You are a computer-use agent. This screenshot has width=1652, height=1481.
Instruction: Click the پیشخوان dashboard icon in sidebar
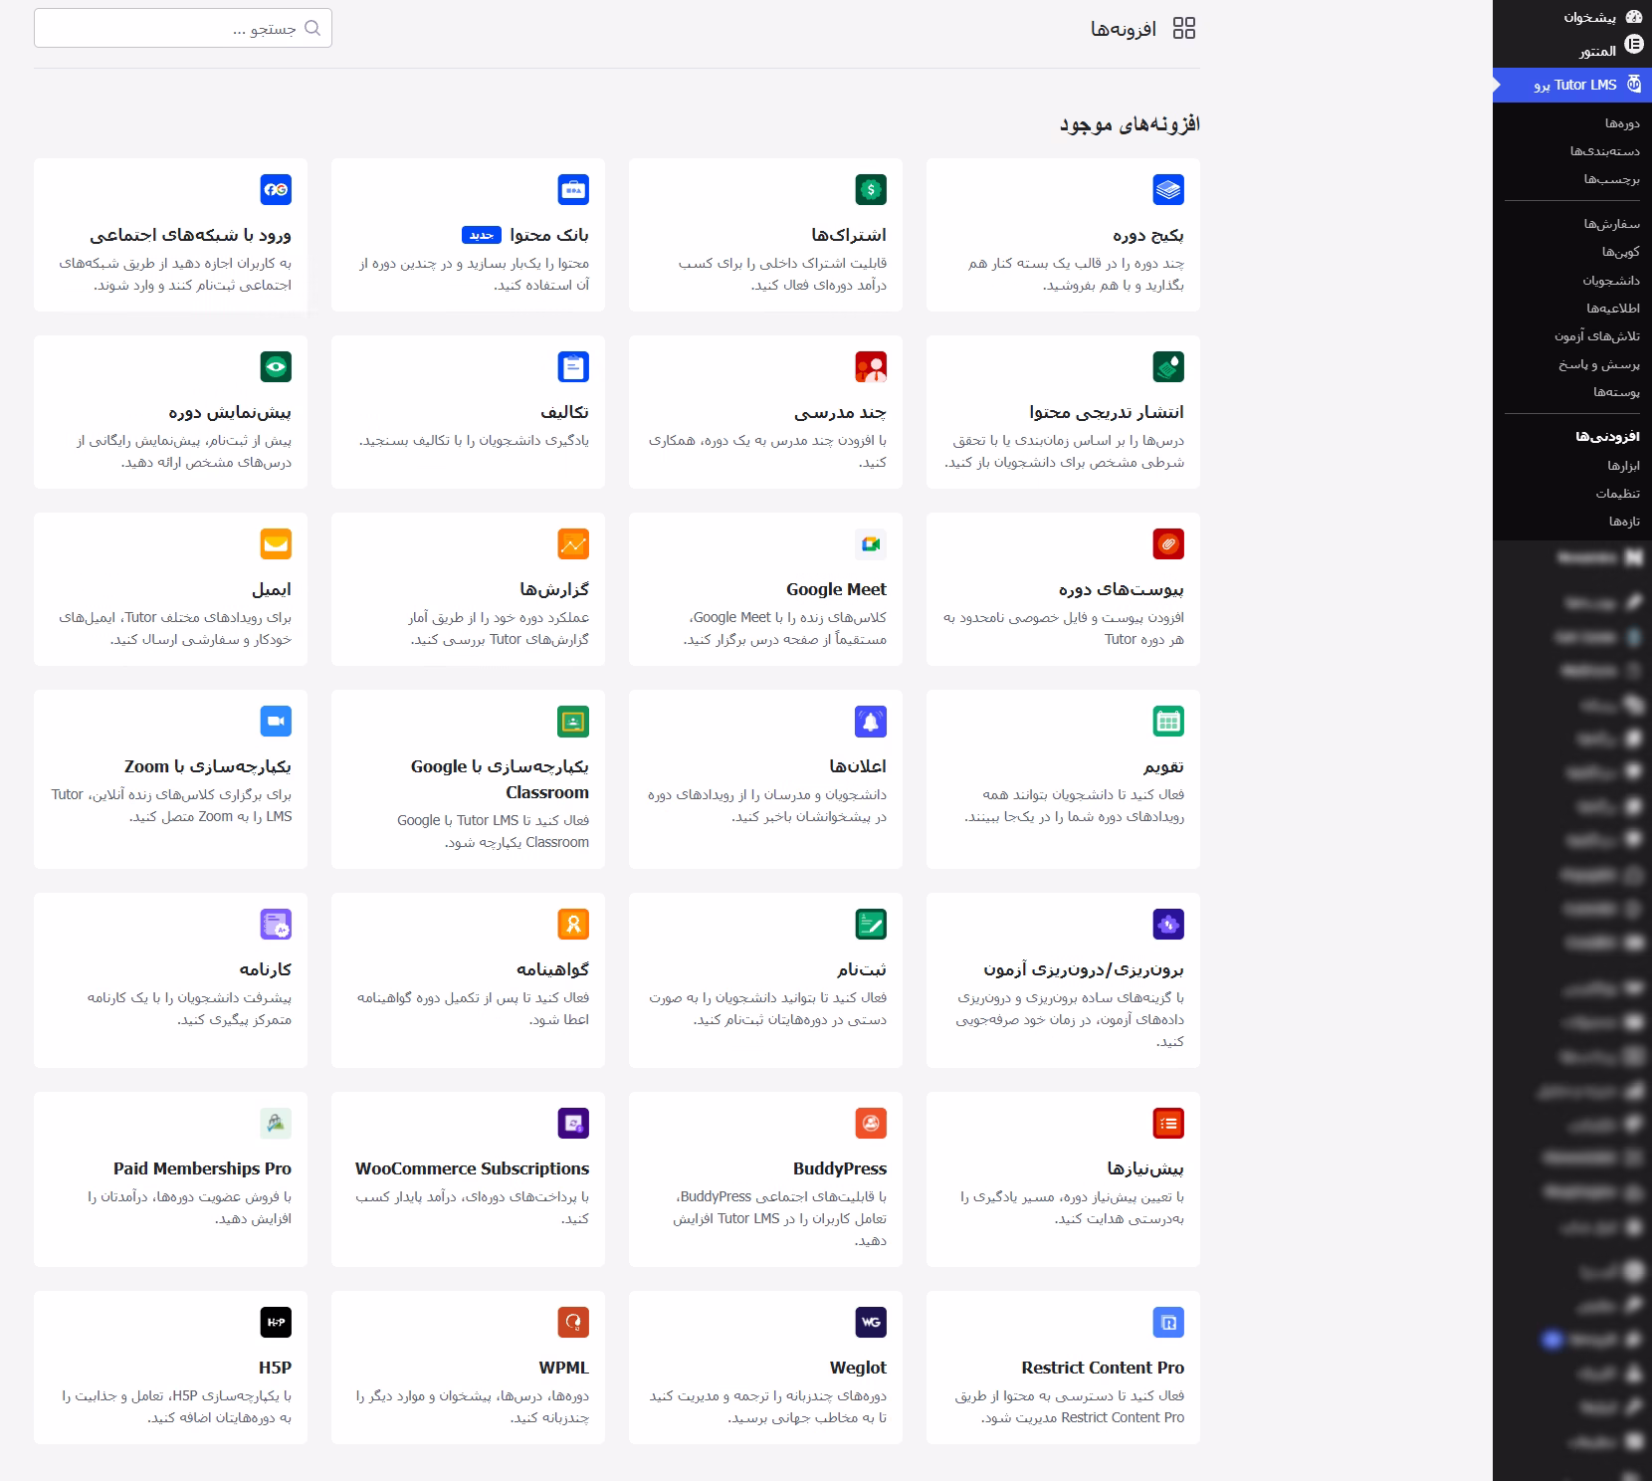[x=1633, y=17]
